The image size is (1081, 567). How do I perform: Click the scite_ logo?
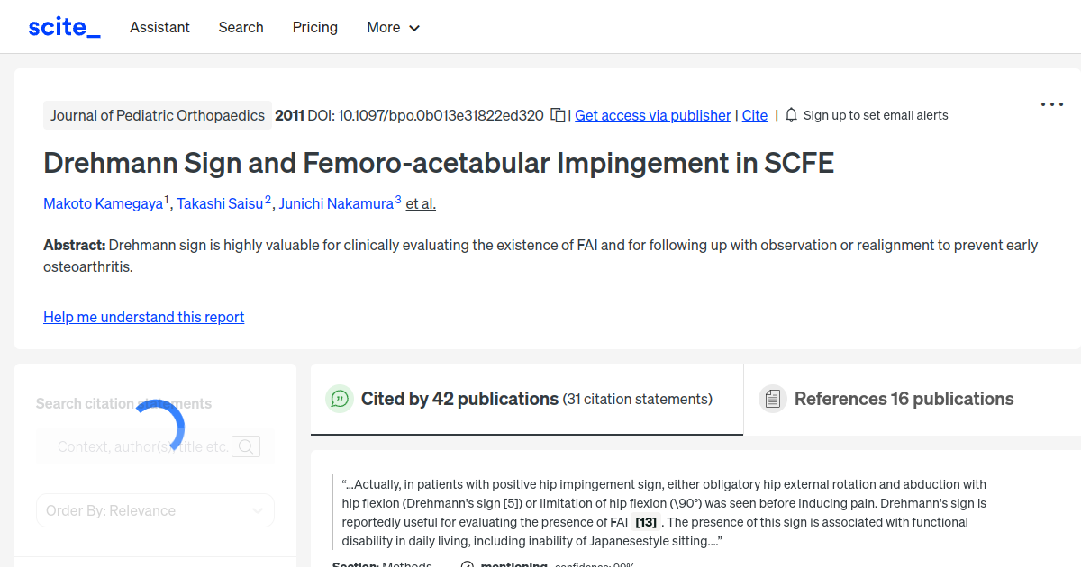tap(63, 26)
